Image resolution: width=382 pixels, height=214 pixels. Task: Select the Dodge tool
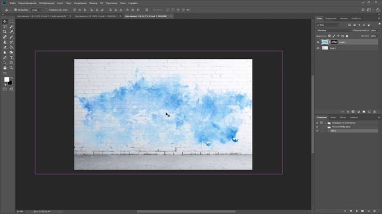[x=11, y=52]
